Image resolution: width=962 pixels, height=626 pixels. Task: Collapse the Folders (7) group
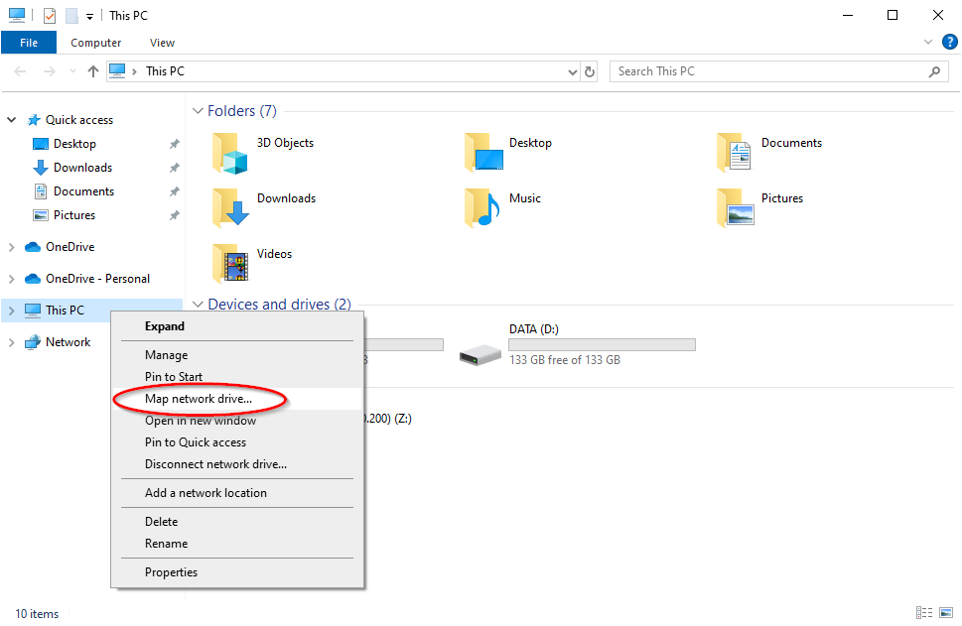tap(199, 111)
